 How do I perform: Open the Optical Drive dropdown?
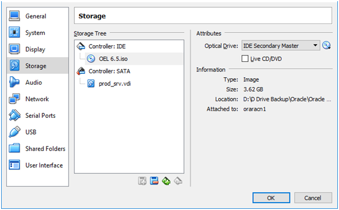click(x=281, y=45)
